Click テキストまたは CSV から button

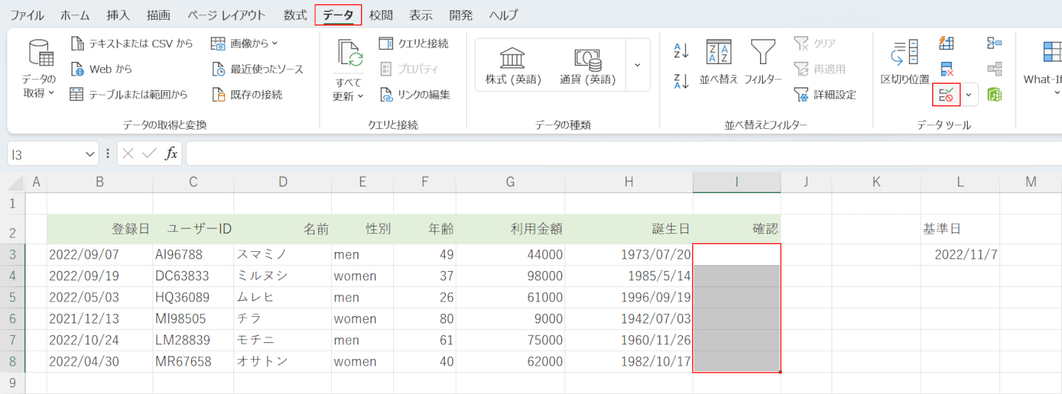point(132,44)
